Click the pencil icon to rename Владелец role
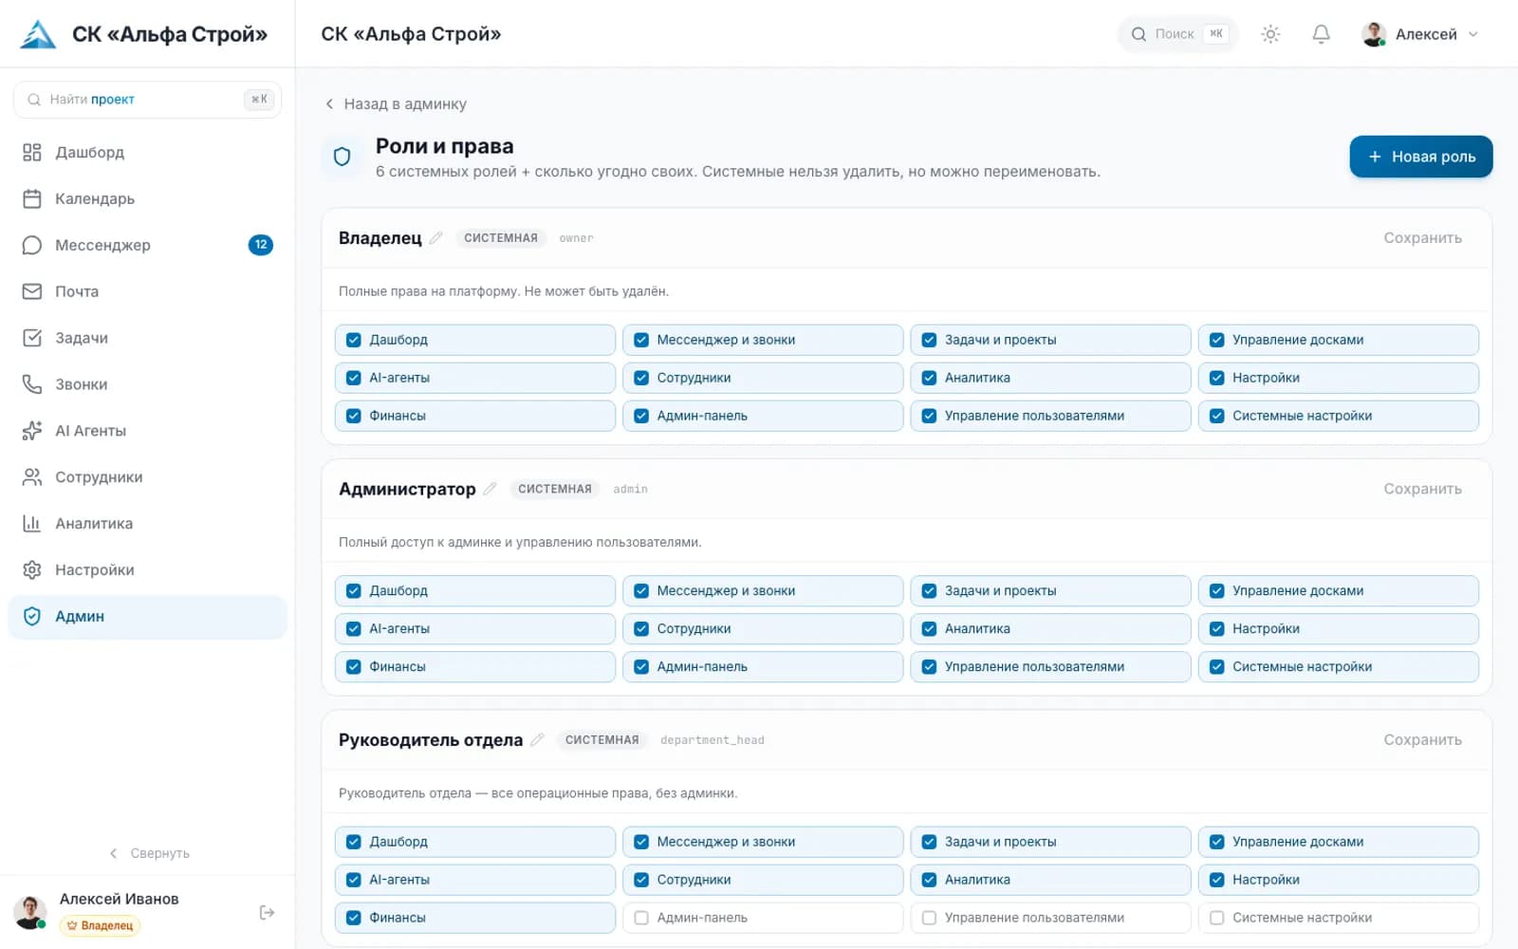The width and height of the screenshot is (1518, 949). click(435, 238)
